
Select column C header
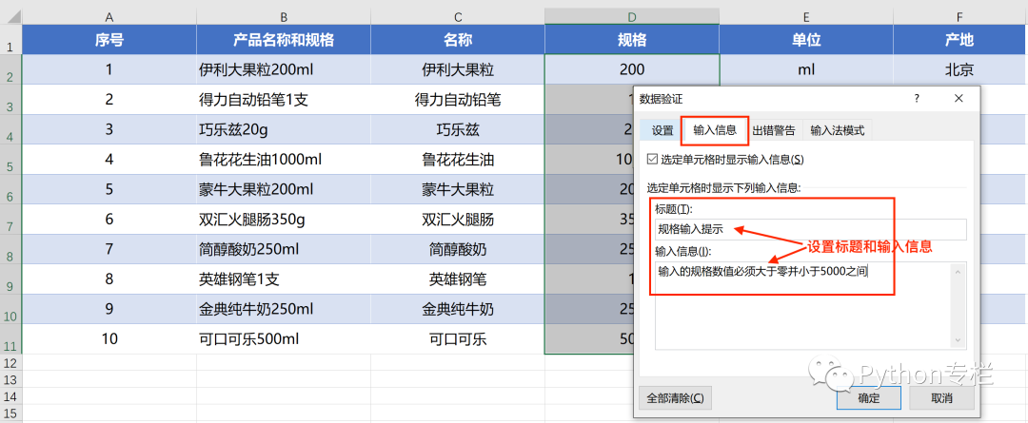pyautogui.click(x=458, y=16)
